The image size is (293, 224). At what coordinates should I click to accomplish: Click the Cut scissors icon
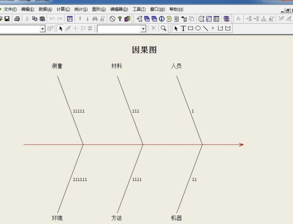(27, 19)
